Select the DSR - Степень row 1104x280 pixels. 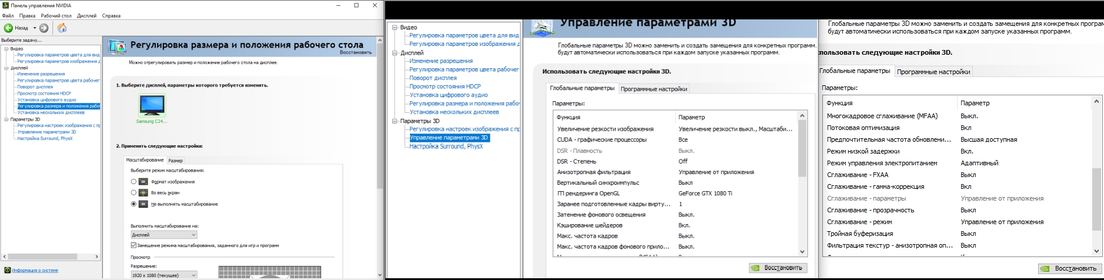675,161
